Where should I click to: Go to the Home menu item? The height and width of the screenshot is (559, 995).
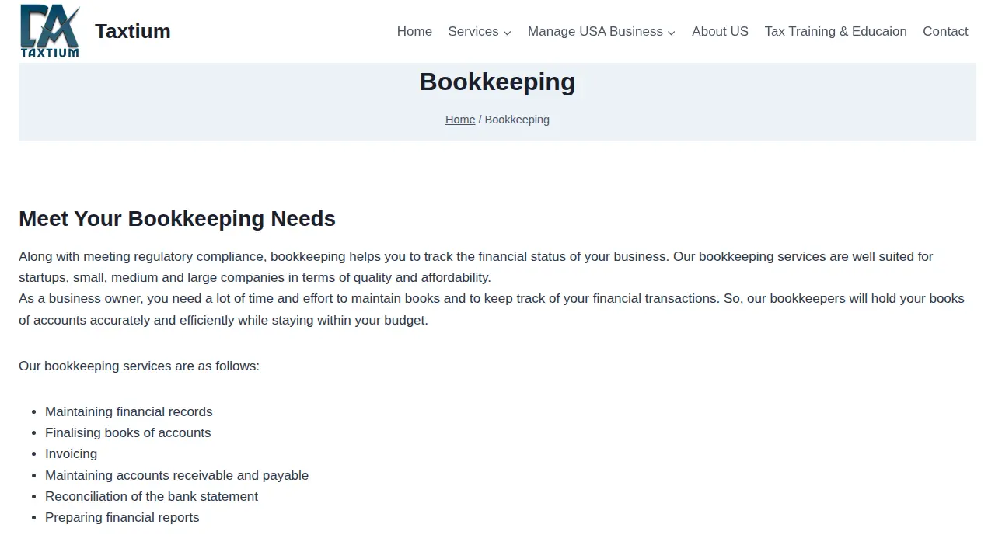click(414, 31)
